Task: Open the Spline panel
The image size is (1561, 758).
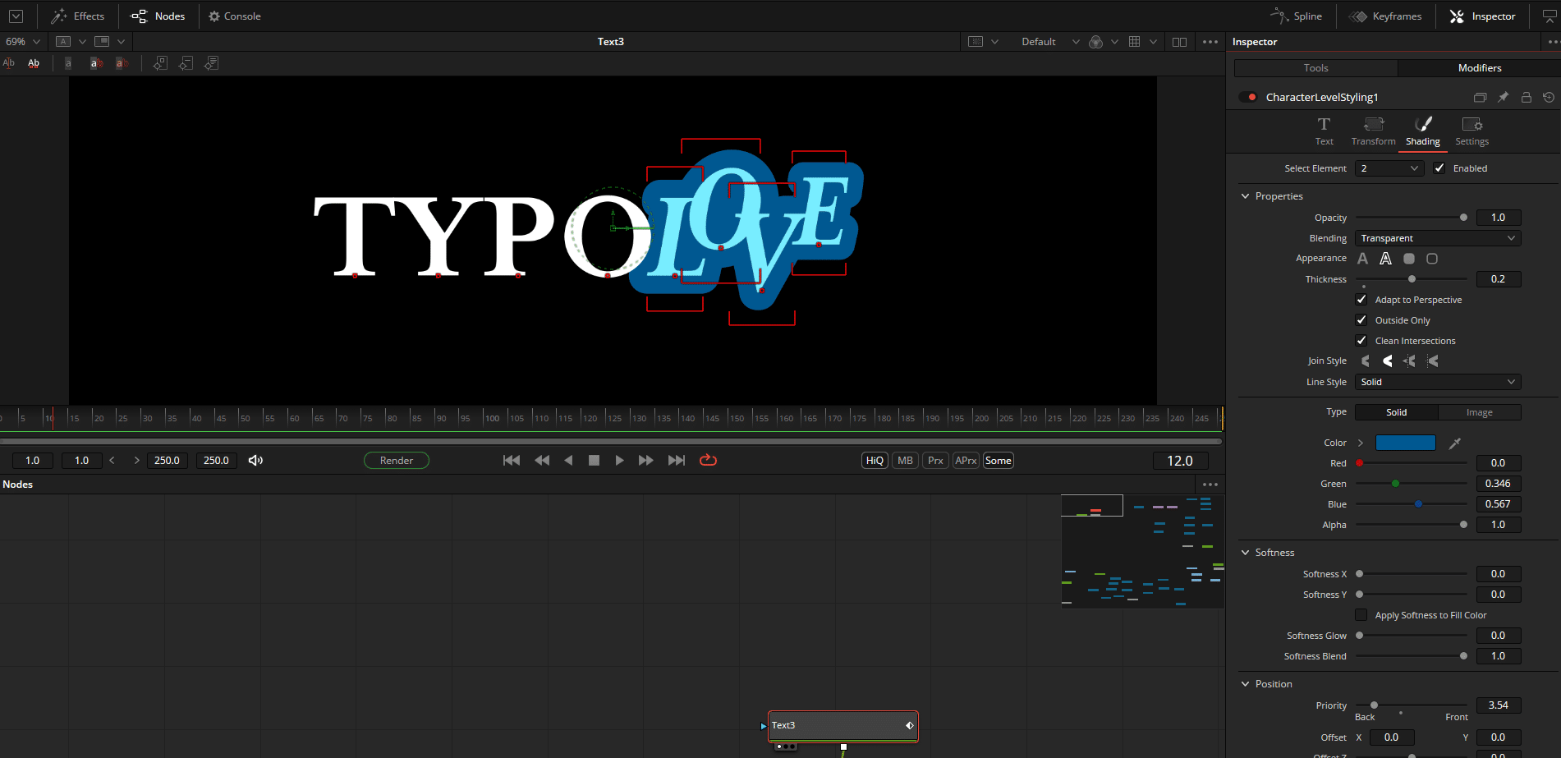Action: [1296, 16]
